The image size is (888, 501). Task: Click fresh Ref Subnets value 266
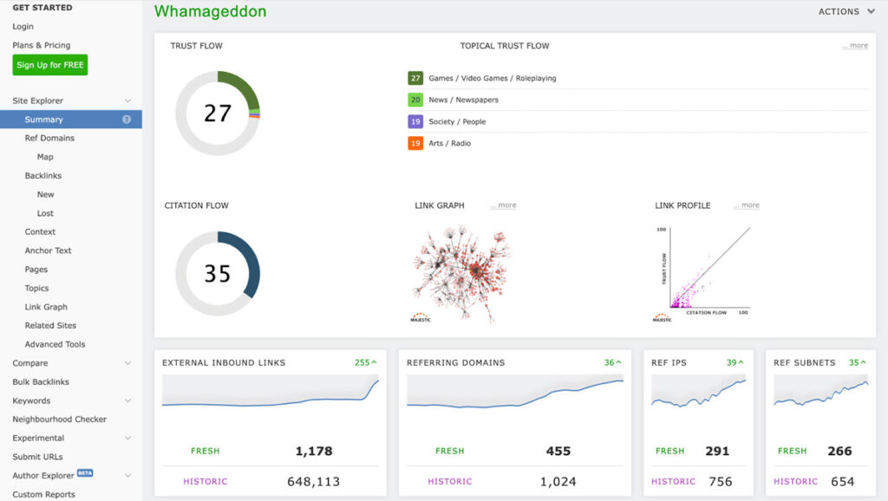(839, 452)
